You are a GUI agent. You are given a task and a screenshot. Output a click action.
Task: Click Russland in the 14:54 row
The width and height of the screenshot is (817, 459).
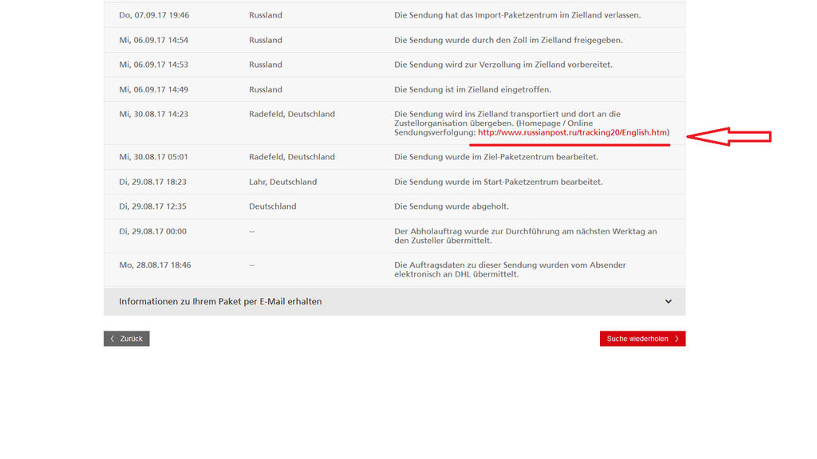click(x=266, y=40)
